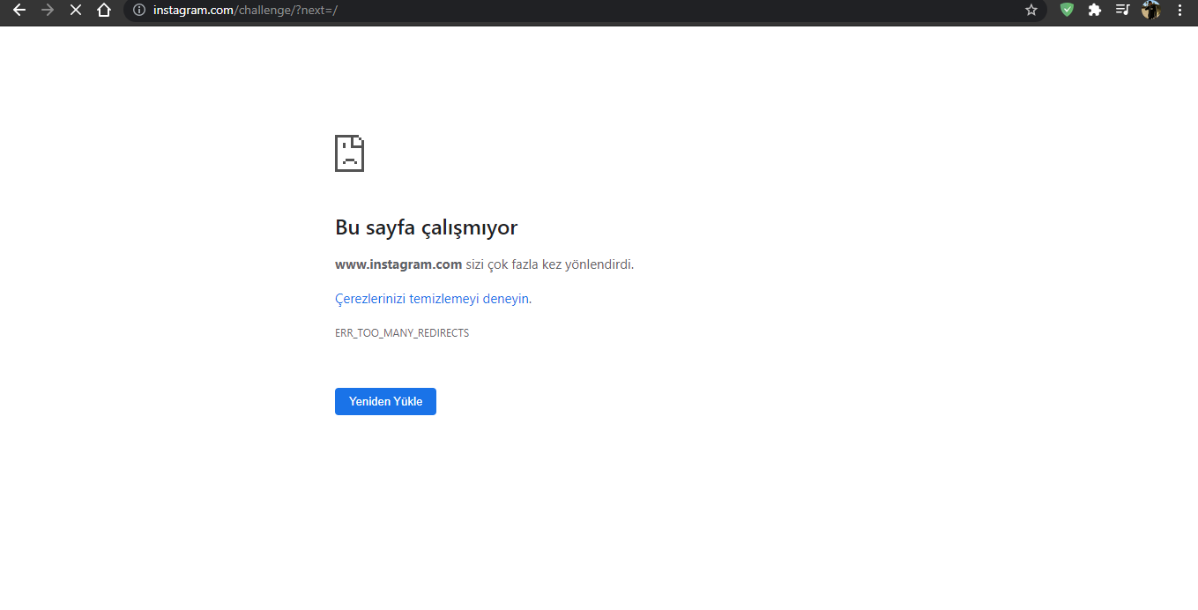1198x610 pixels.
Task: Click the forward navigation arrow
Action: tap(48, 11)
